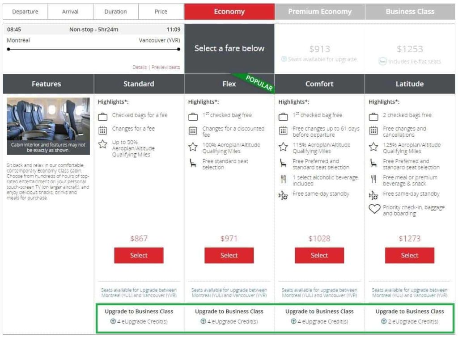This screenshot has height=337, width=458.
Task: Sort flights by Departure
Action: (25, 12)
